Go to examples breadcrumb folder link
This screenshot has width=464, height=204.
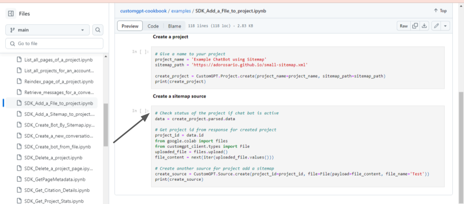click(x=181, y=11)
